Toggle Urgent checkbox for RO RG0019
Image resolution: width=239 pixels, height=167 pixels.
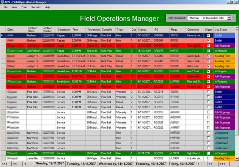pyautogui.click(x=208, y=112)
